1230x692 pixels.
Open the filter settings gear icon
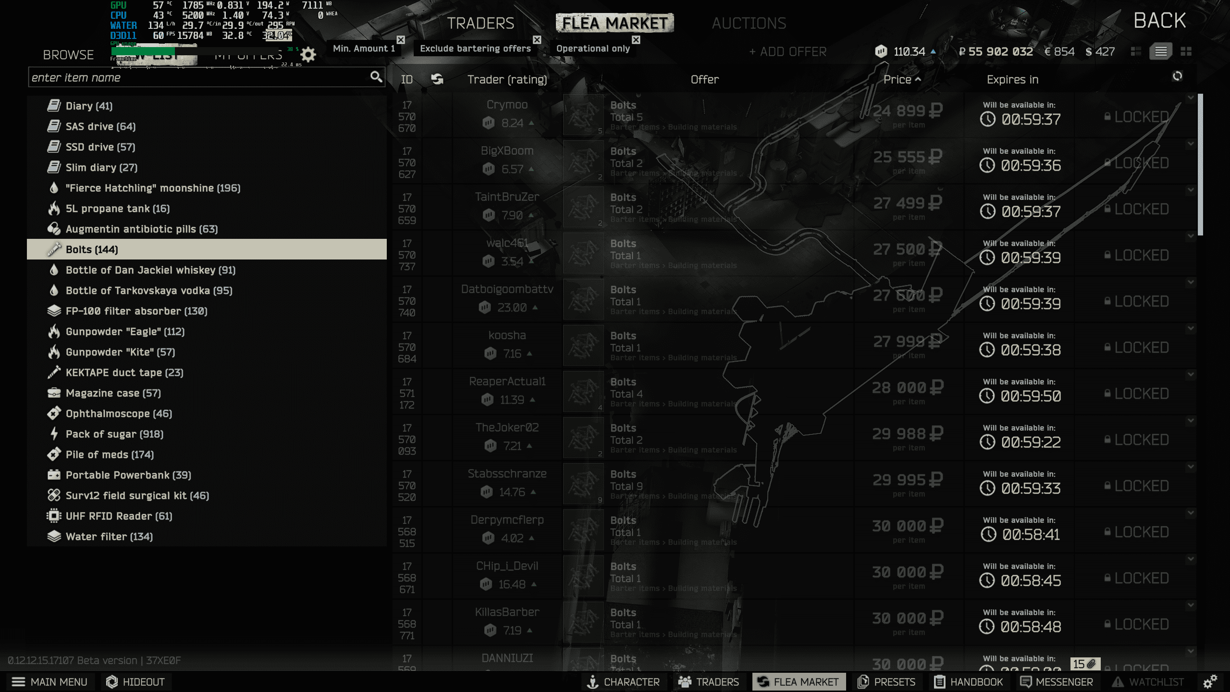pyautogui.click(x=308, y=54)
